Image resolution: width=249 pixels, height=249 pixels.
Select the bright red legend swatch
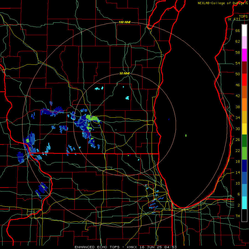tap(244, 80)
